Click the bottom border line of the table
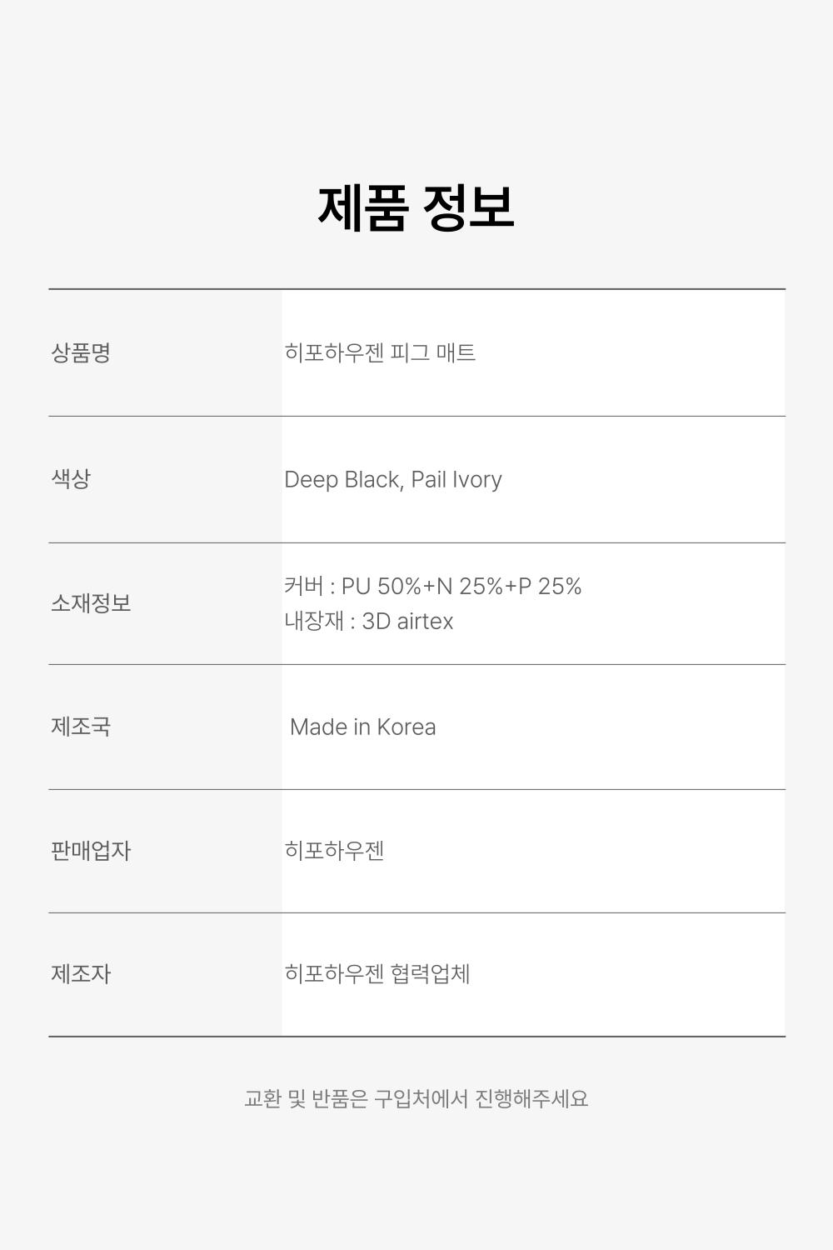The width and height of the screenshot is (833, 1250). pyautogui.click(x=416, y=1037)
